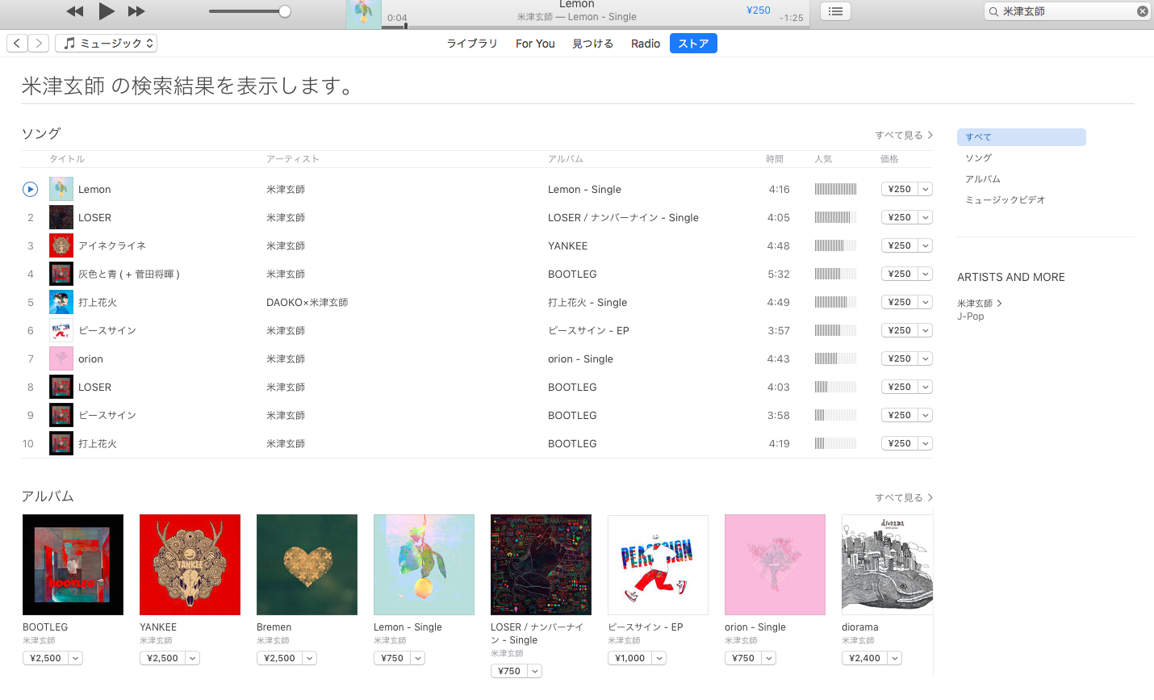
Task: Switch to the 見つける tab
Action: (x=593, y=44)
